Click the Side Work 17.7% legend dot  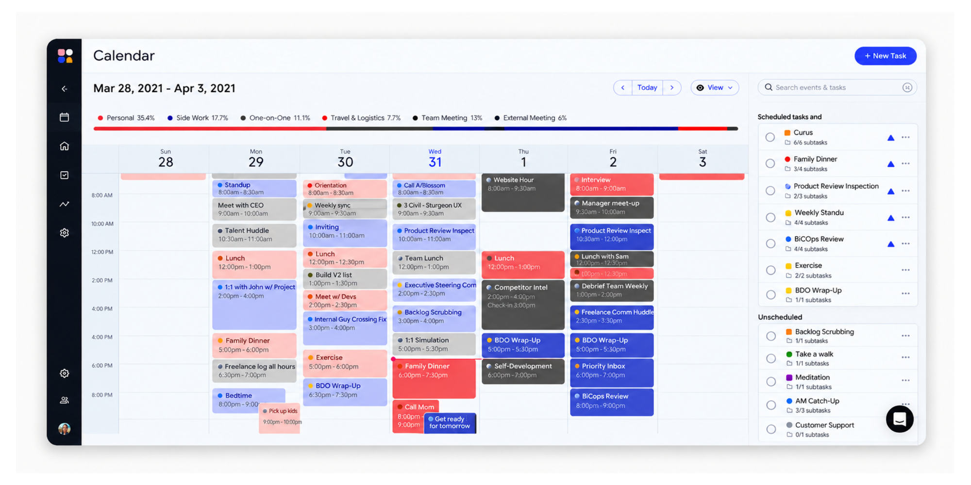point(170,118)
